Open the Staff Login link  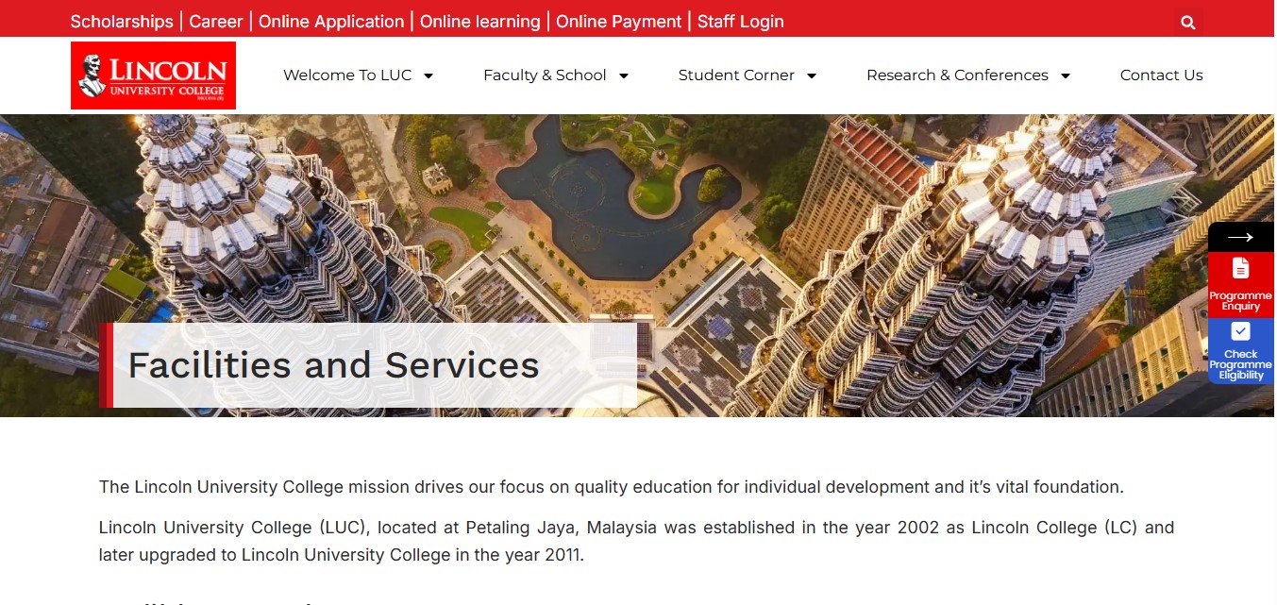tap(741, 21)
